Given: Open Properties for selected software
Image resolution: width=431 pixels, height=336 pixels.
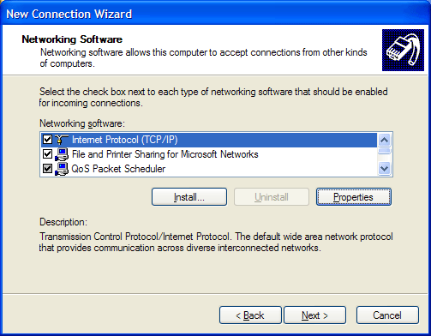Looking at the screenshot, I should tap(354, 197).
